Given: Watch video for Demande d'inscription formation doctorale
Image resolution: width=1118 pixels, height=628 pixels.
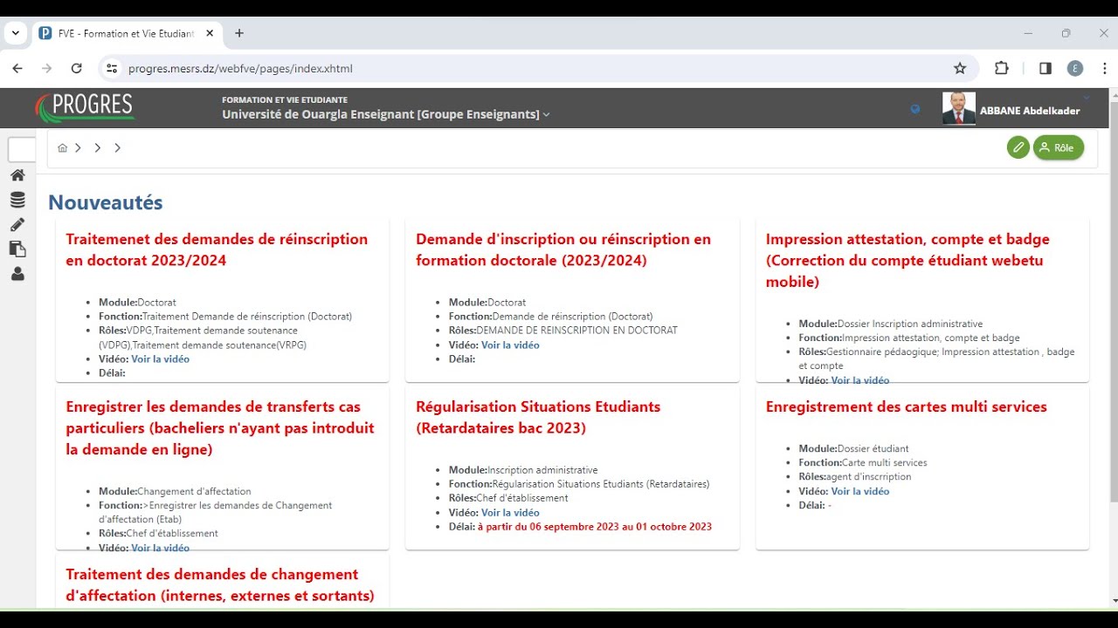Looking at the screenshot, I should tap(510, 345).
